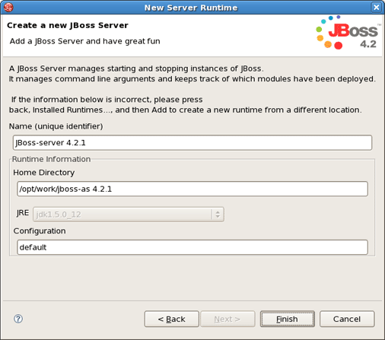The height and width of the screenshot is (340, 385).
Task: Cancel the new server wizard
Action: (x=347, y=319)
